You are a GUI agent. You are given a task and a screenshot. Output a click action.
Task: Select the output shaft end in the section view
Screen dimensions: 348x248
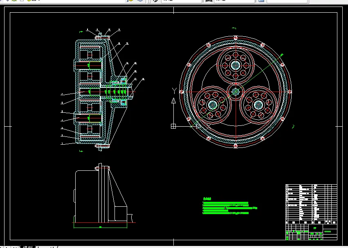point(131,92)
